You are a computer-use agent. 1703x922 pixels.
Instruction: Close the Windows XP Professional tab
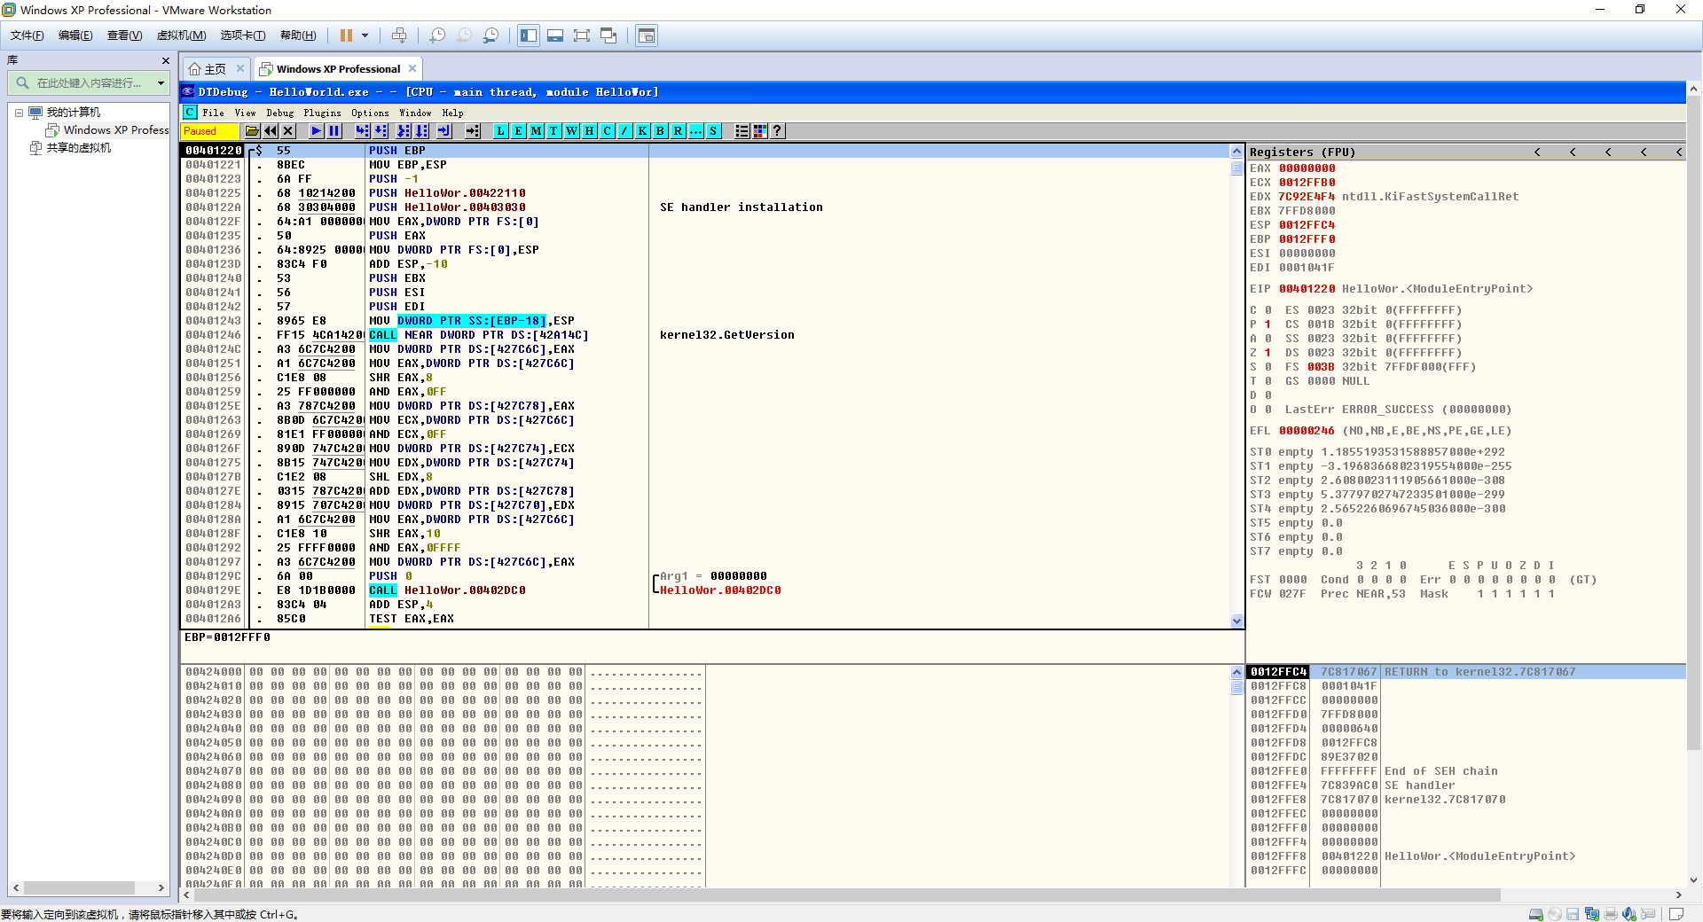tap(412, 68)
